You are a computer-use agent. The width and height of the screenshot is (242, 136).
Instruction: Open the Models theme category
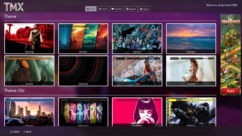coord(191,71)
